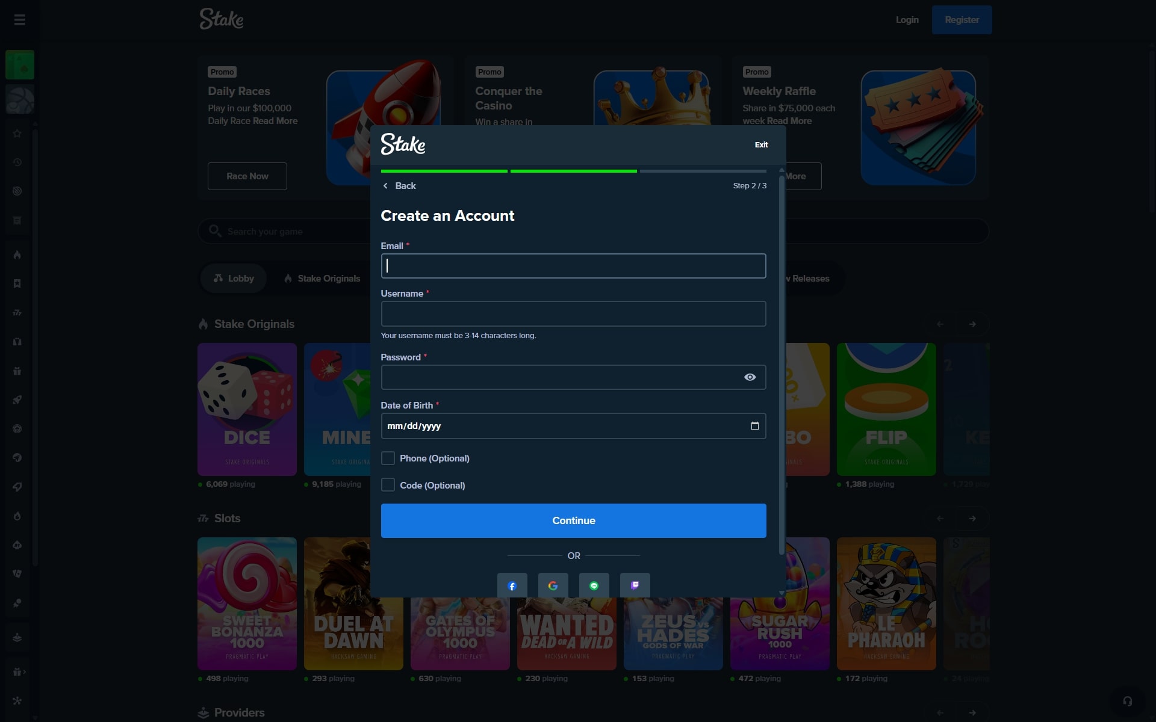Enable the Phone (Optional) checkbox

388,458
